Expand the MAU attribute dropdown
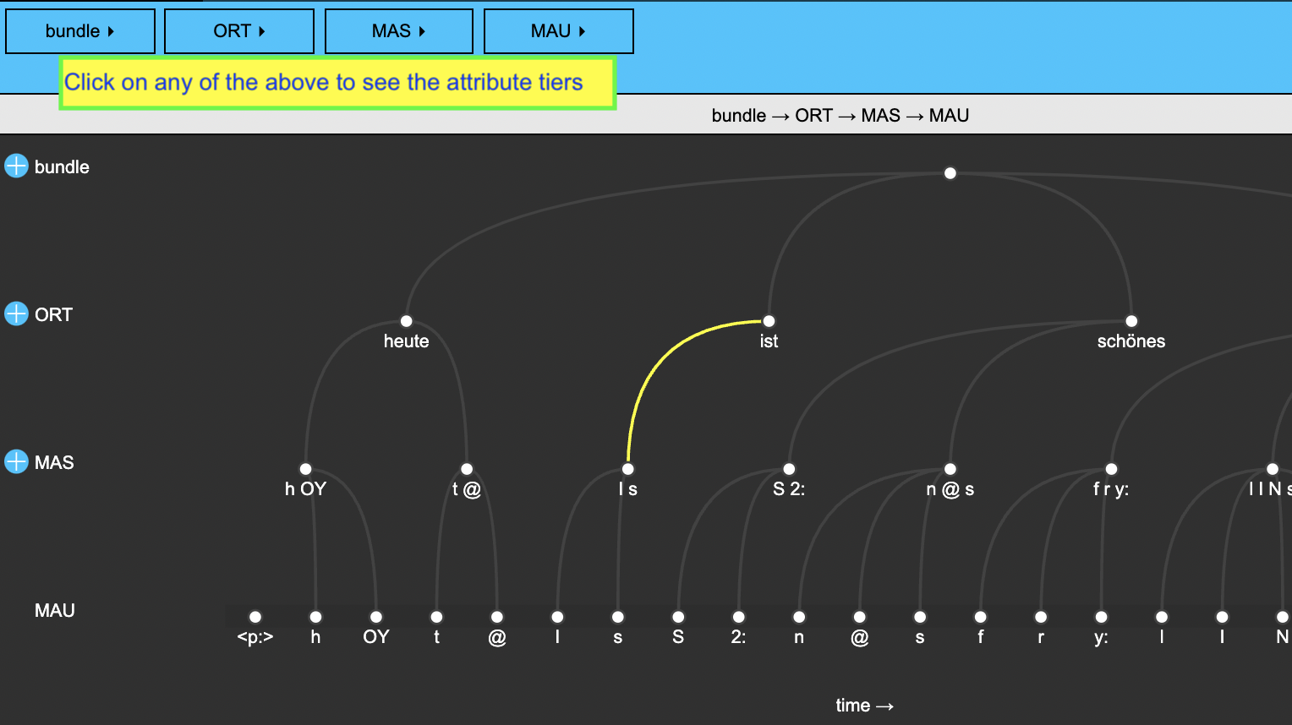 [558, 31]
